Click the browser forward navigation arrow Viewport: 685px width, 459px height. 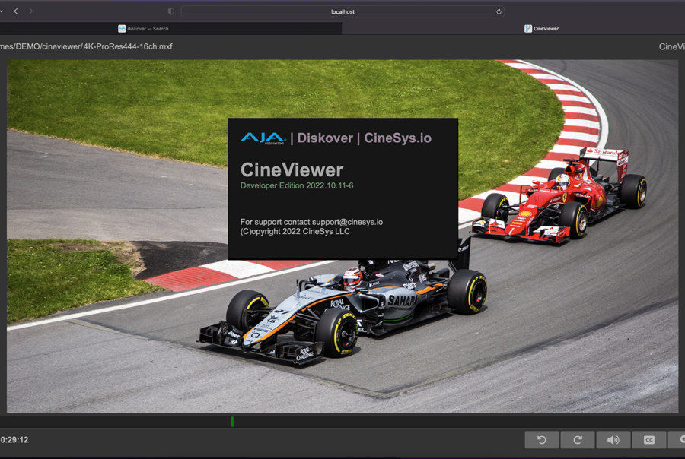click(x=30, y=11)
